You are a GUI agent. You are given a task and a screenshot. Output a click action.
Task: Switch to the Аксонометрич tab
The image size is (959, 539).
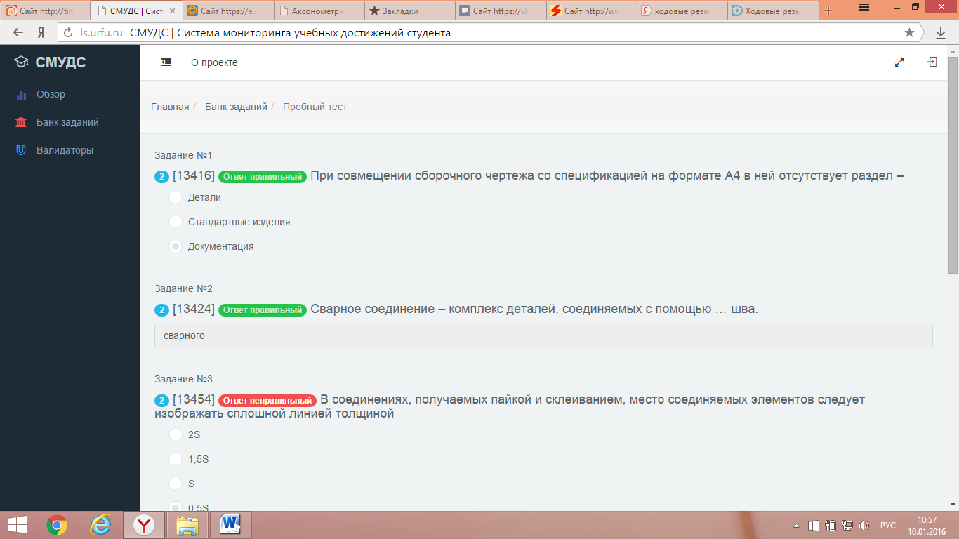coord(319,11)
